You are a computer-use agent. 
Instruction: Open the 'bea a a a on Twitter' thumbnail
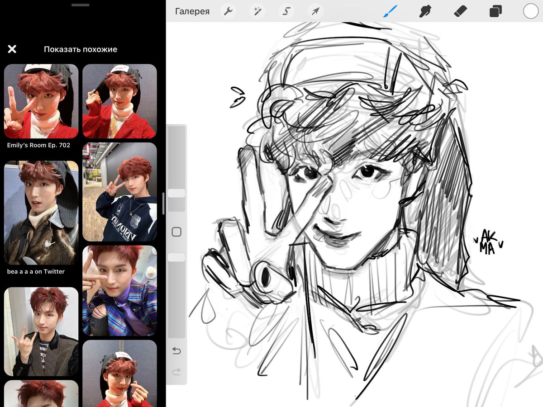(41, 213)
